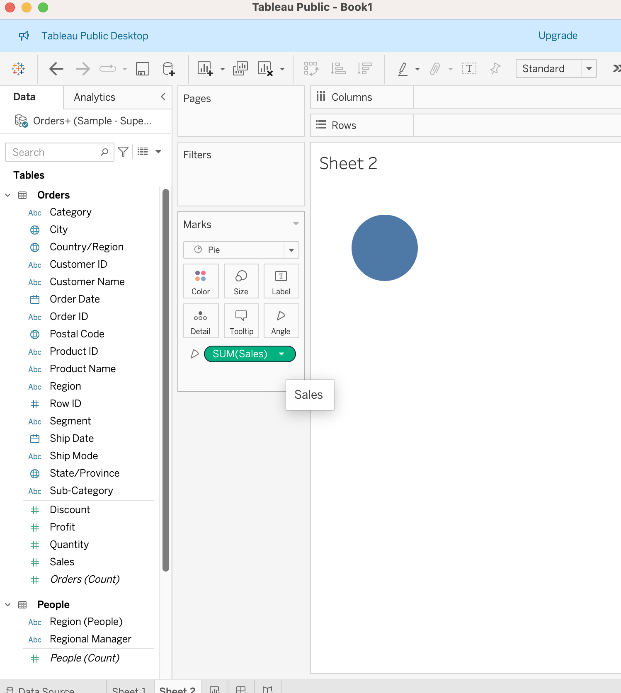Click the Sort Descending icon

[365, 69]
